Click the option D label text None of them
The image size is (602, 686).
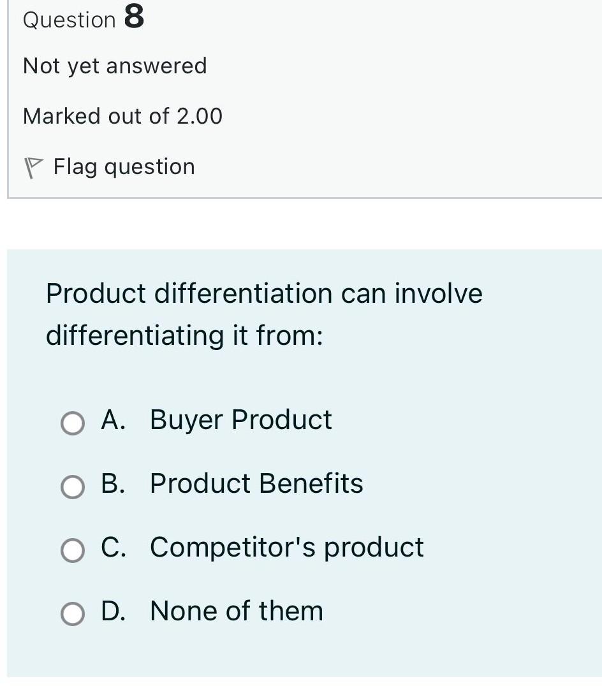coord(236,611)
